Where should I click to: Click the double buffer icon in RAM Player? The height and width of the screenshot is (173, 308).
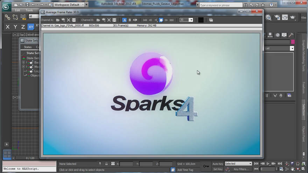coord(211,20)
